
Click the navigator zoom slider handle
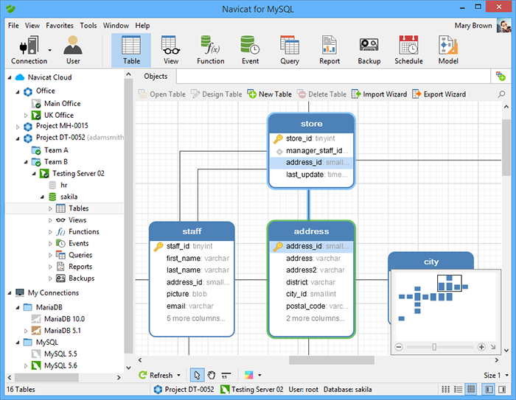434,347
